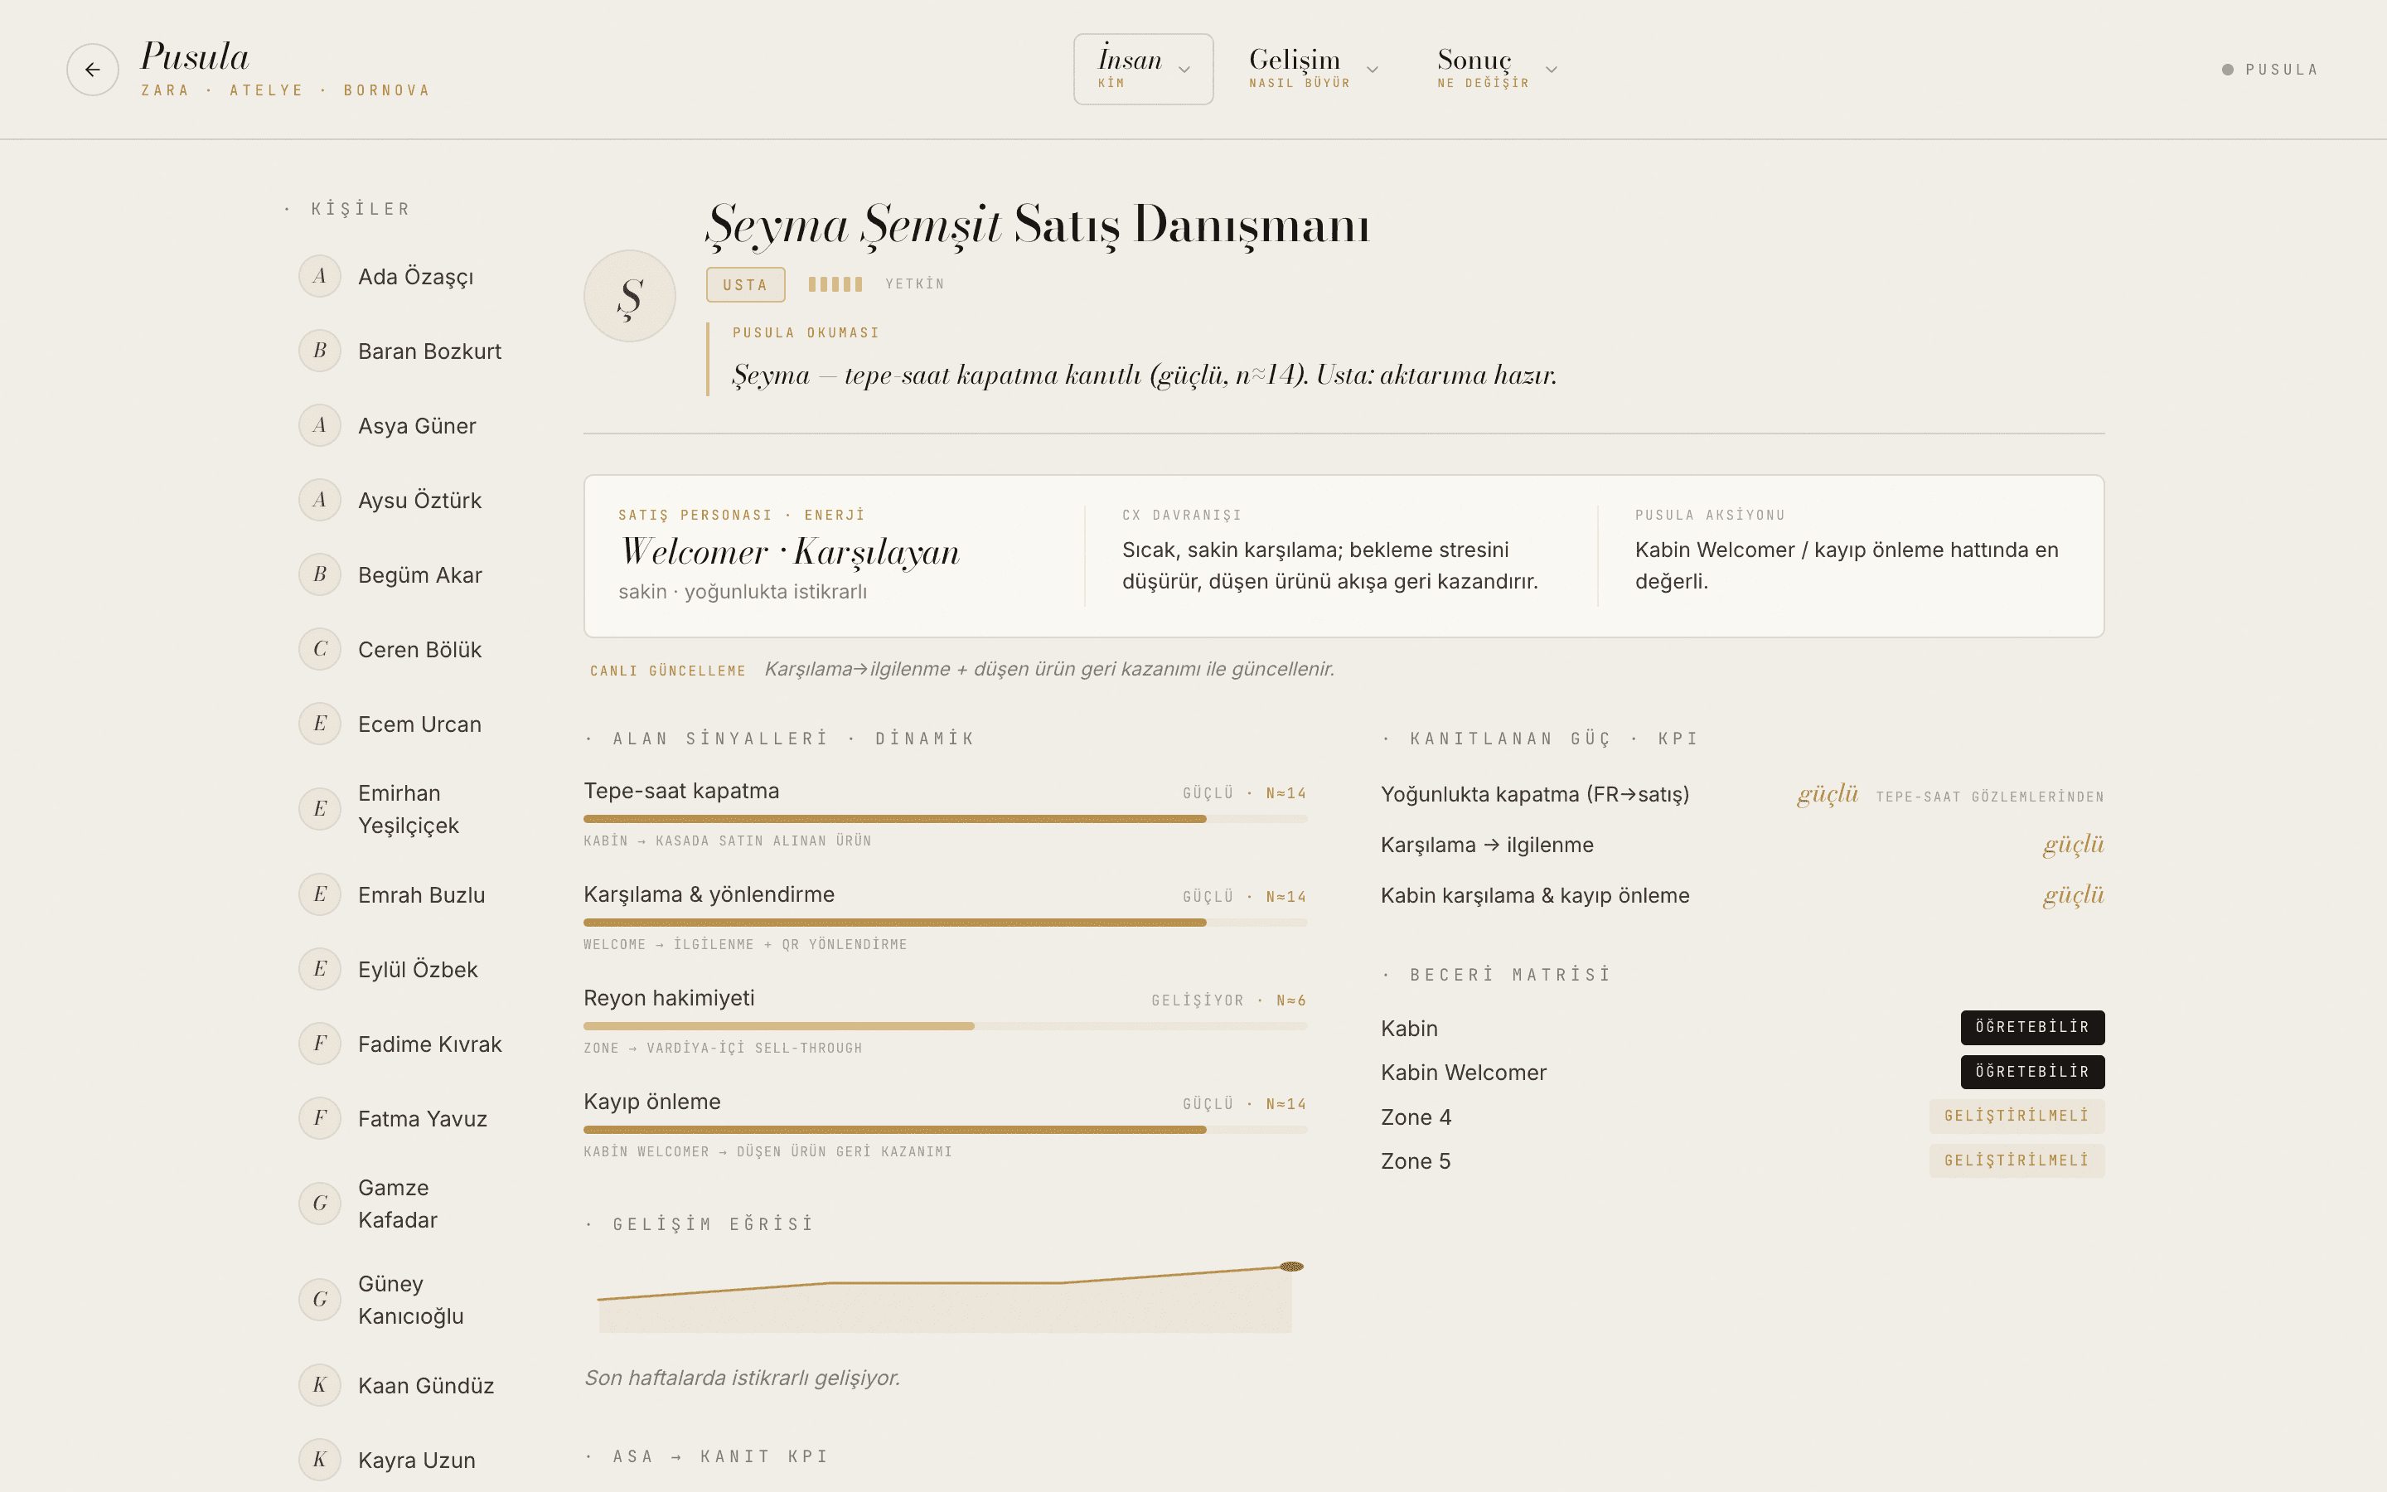Open the Gelişim Nasıl Büyür tab
This screenshot has width=2387, height=1492.
(x=1313, y=69)
